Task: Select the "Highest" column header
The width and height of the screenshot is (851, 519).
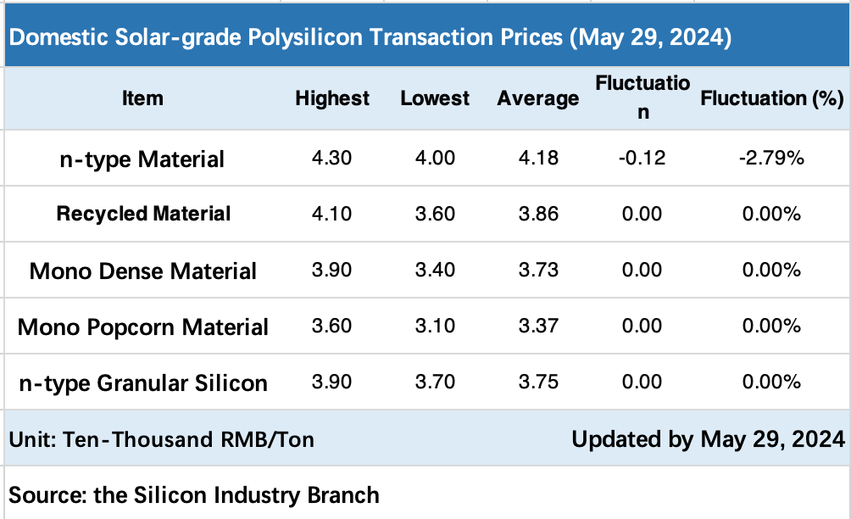Action: [x=332, y=98]
